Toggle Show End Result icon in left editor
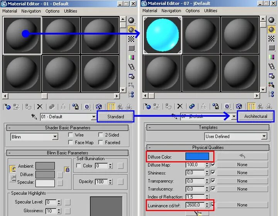This screenshot has width=278, height=216. (x=111, y=106)
